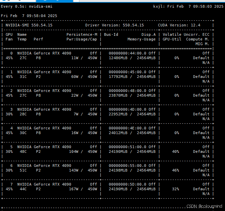Viewport: 225px width, 211px height.
Task: Click the 'kxjl: Fri Feb 7 09:58:03 2025' timestamp
Action: 188,6
